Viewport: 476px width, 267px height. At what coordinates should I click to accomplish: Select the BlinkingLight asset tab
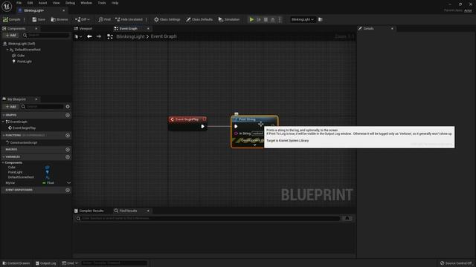[x=33, y=10]
